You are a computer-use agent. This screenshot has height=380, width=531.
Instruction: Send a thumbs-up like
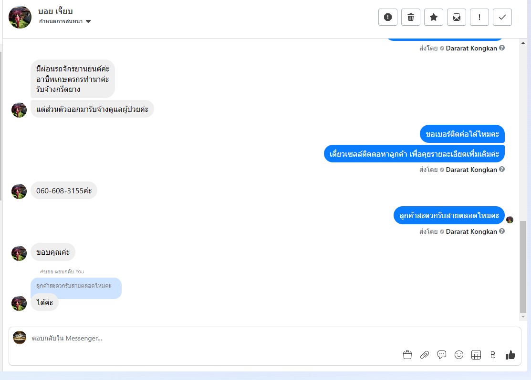tap(510, 355)
